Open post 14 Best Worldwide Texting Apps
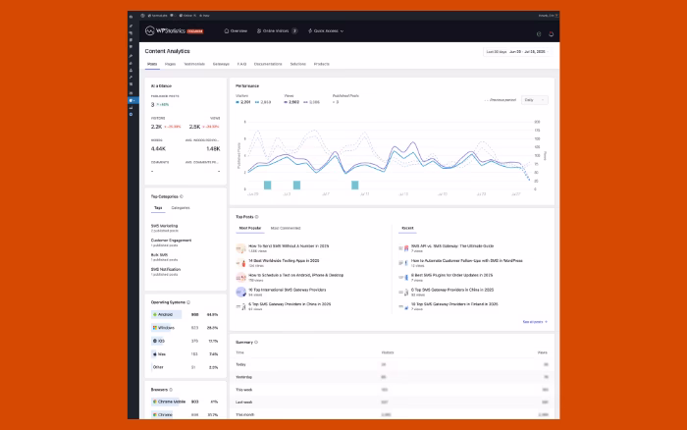The width and height of the screenshot is (687, 430). pyautogui.click(x=284, y=260)
